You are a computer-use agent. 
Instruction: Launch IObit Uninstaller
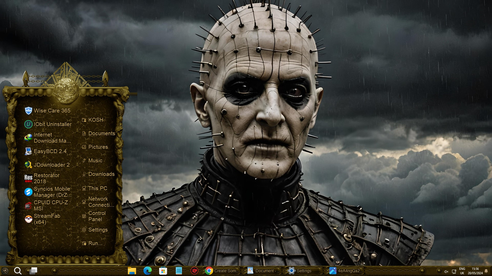(48, 124)
